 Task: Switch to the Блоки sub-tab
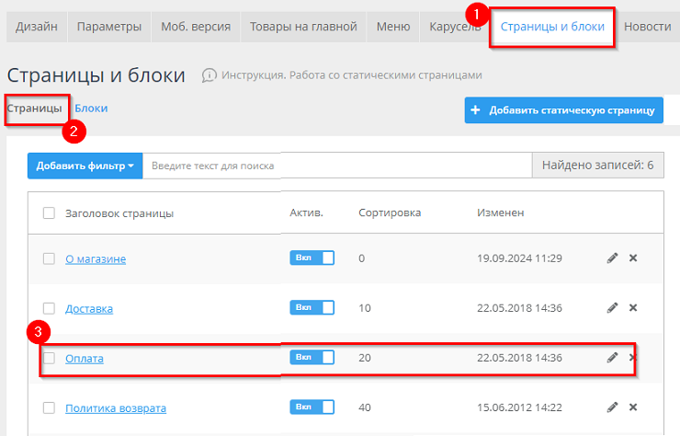[x=91, y=109]
